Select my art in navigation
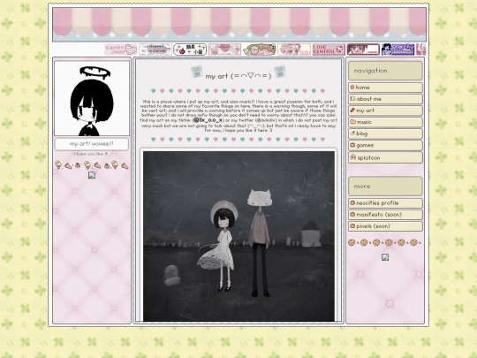Screen dimensions: 477x358 coord(385,110)
